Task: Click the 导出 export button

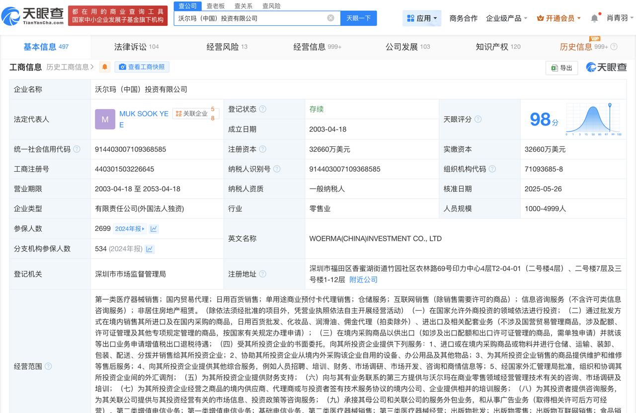Action: (x=561, y=68)
